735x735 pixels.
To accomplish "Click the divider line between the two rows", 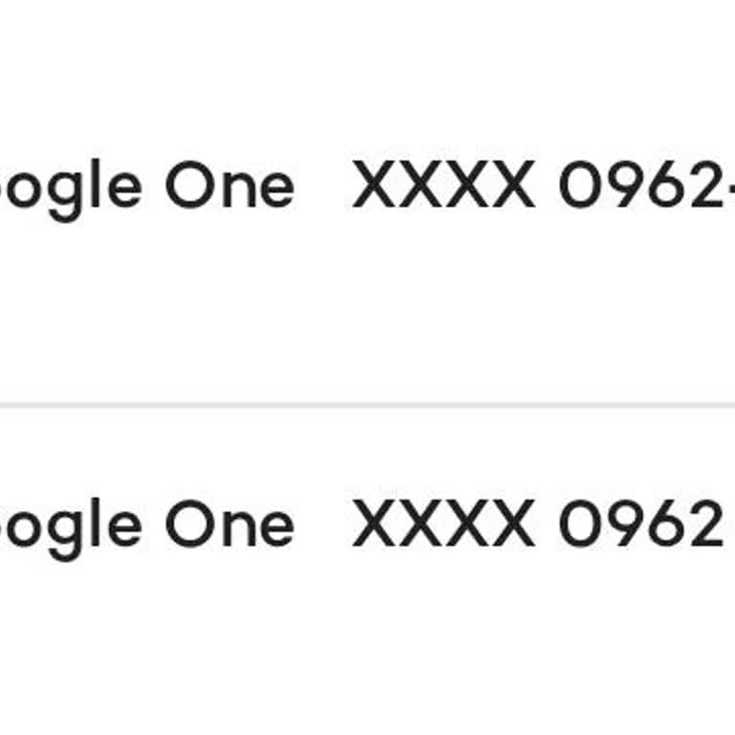I will click(367, 405).
